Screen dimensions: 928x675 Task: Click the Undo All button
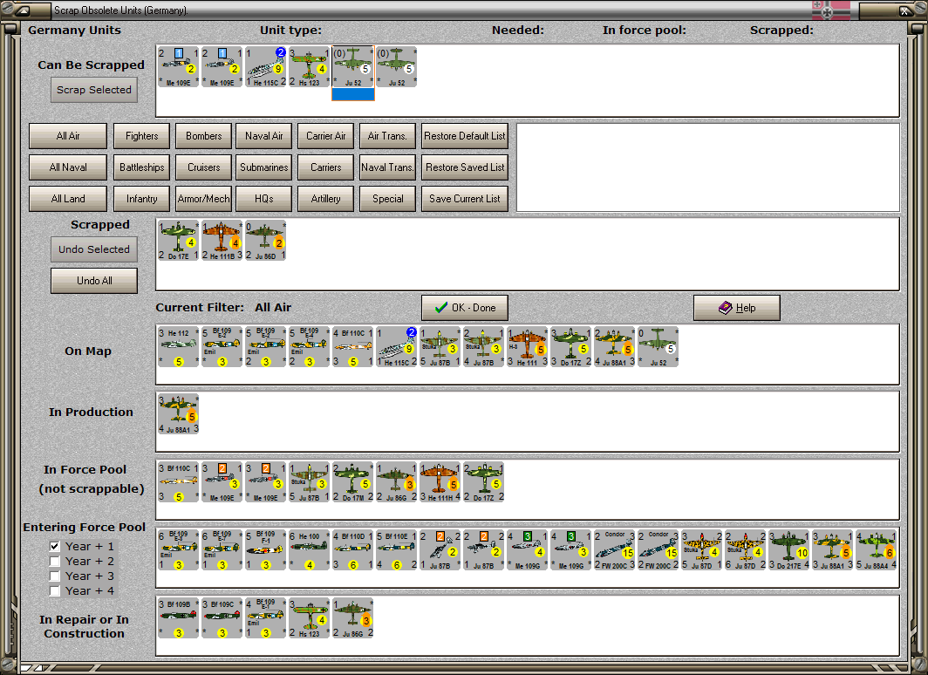click(x=94, y=281)
